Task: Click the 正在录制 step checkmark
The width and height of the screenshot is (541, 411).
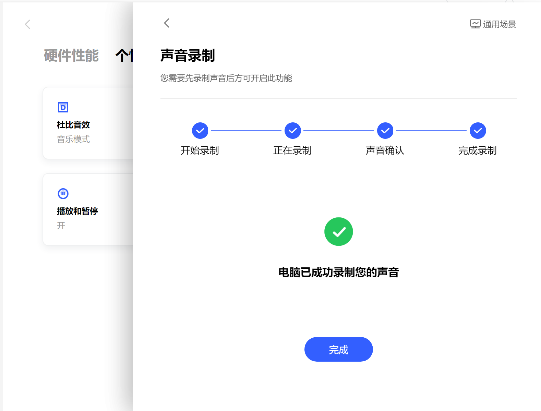Action: pos(293,131)
